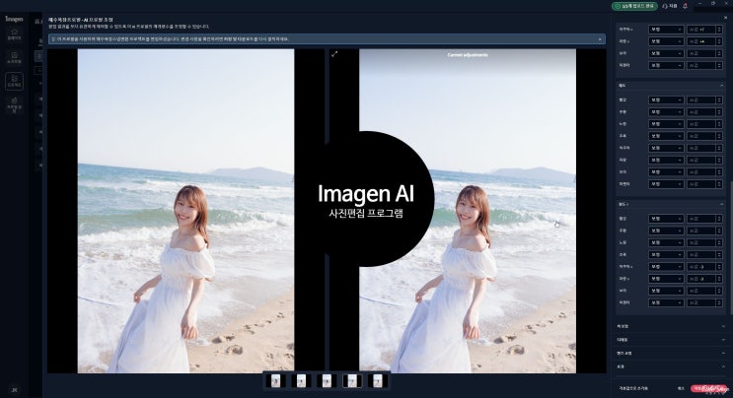Click the reset to default button

633,388
